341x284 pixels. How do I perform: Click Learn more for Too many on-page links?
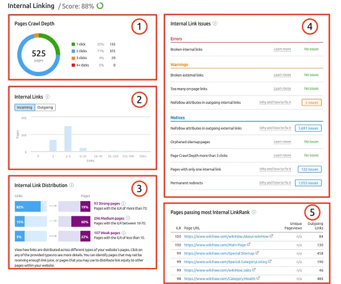click(282, 89)
